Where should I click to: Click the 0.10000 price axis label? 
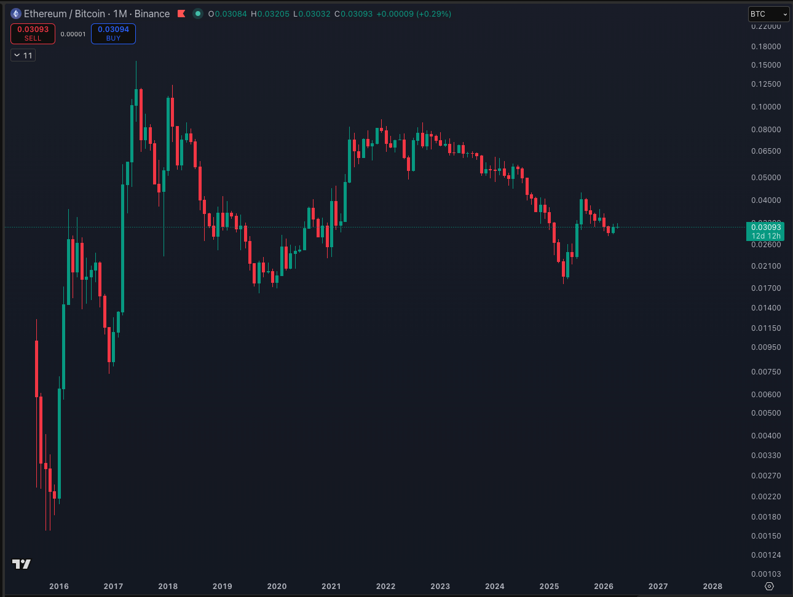point(766,107)
